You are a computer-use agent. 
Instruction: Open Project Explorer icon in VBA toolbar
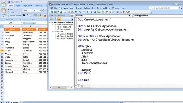[x=103, y=12]
